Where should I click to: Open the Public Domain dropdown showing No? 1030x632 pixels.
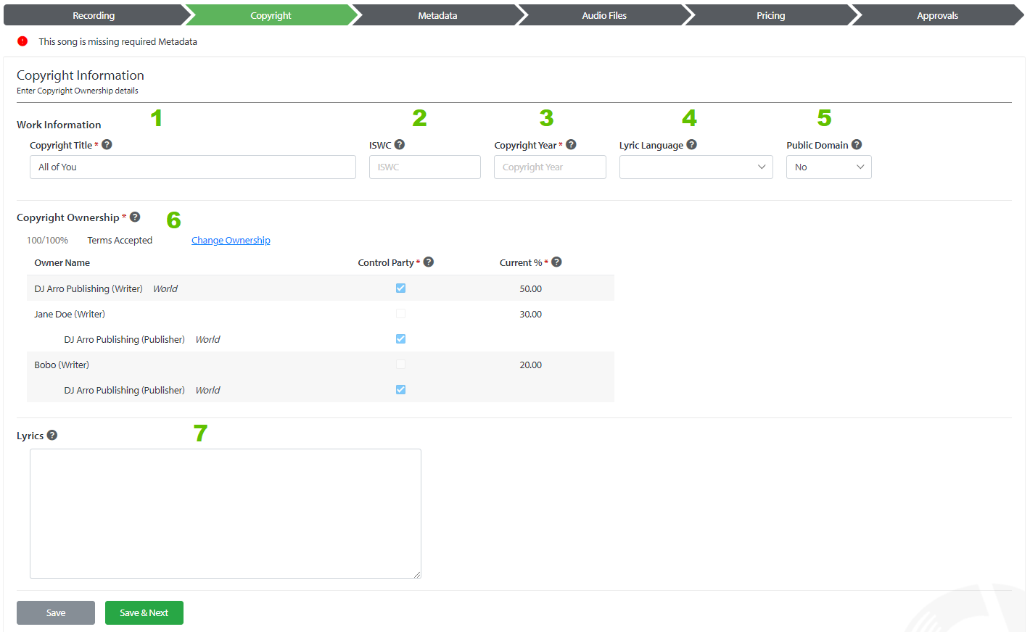[x=829, y=167]
